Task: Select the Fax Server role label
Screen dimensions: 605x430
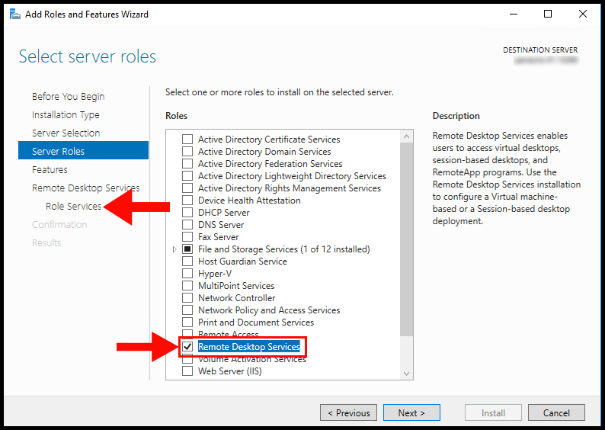Action: (219, 237)
